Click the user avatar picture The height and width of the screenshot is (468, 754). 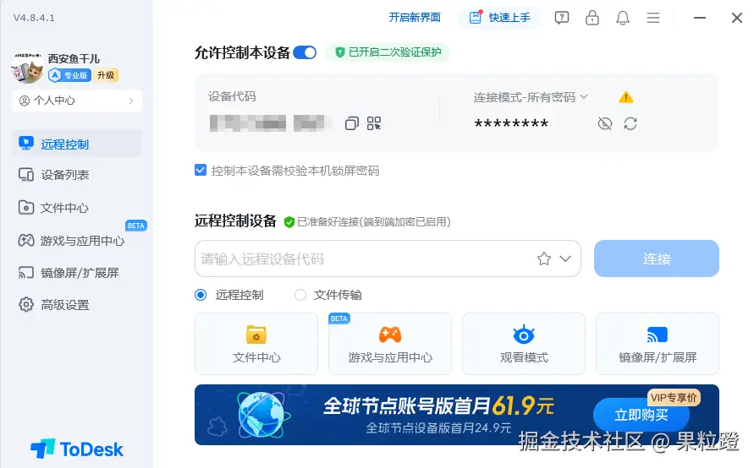[x=27, y=68]
